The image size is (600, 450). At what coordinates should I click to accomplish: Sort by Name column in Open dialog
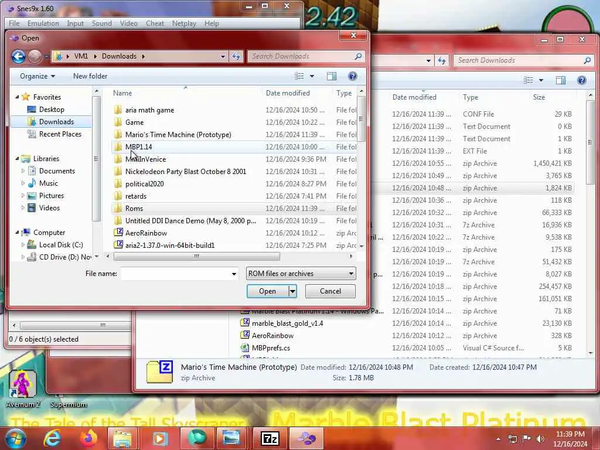(122, 93)
